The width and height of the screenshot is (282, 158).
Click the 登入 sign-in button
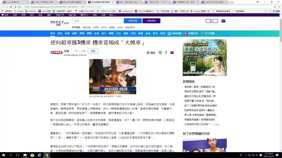point(211,21)
